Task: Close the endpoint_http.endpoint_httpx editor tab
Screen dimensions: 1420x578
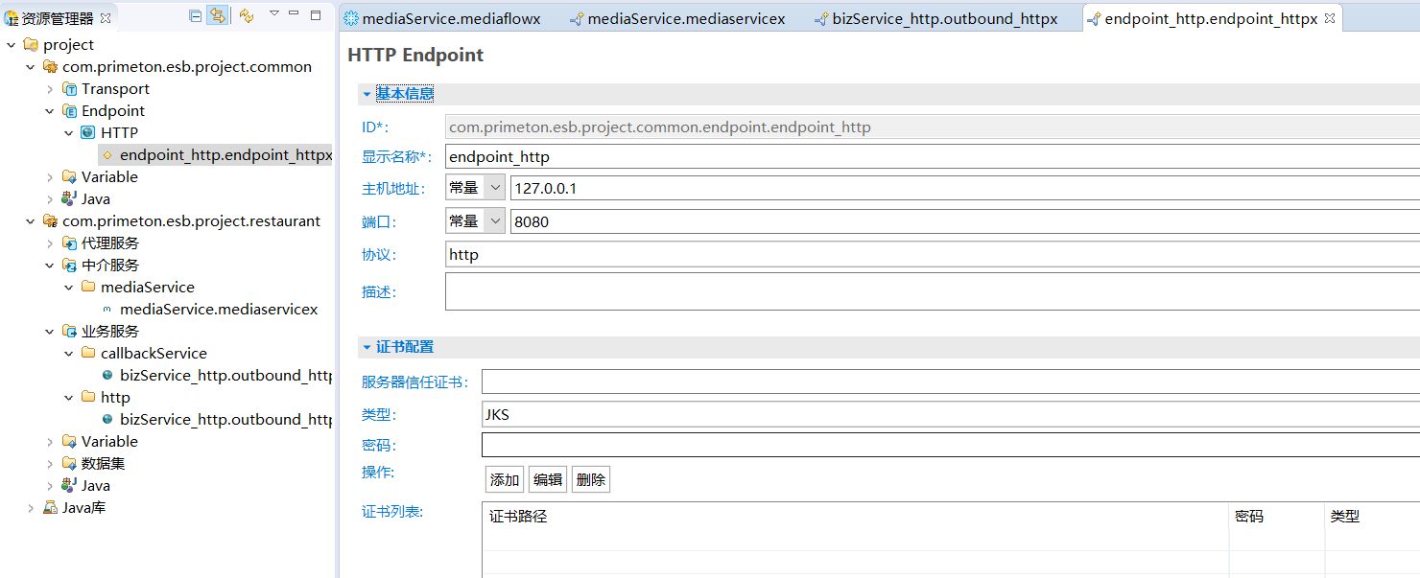Action: pos(1330,18)
